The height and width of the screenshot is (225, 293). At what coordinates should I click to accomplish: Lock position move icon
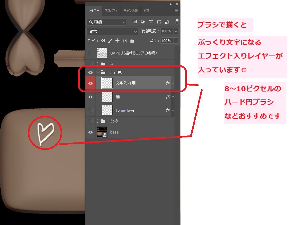[x=117, y=41]
